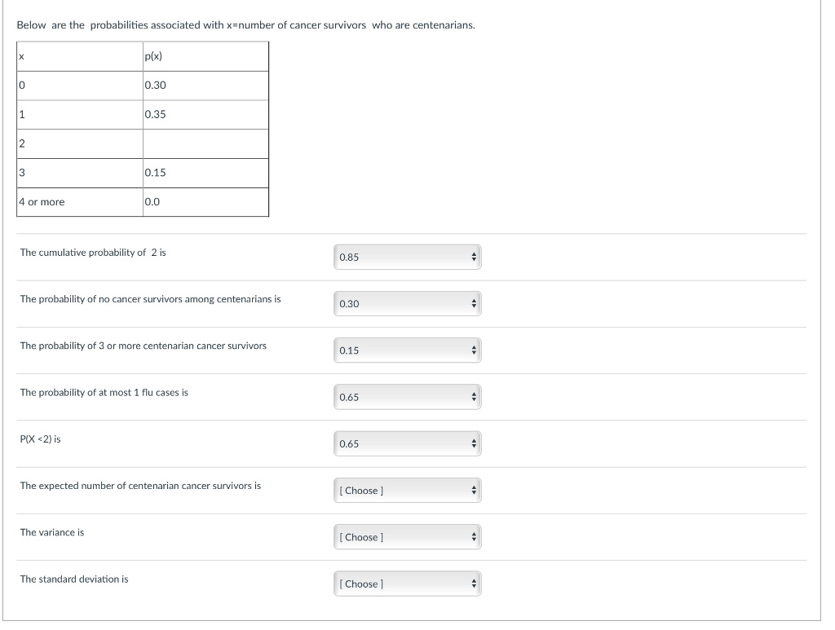Open the cumulative probability of 2 dropdown
Screen dimensions: 835x630
tap(408, 257)
